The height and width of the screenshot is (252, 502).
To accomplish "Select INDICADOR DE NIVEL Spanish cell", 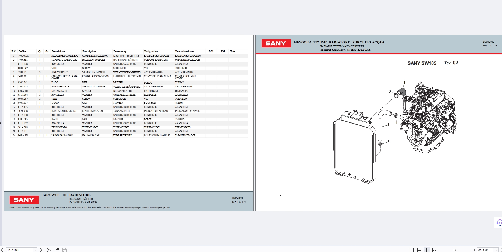I will click(187, 111).
